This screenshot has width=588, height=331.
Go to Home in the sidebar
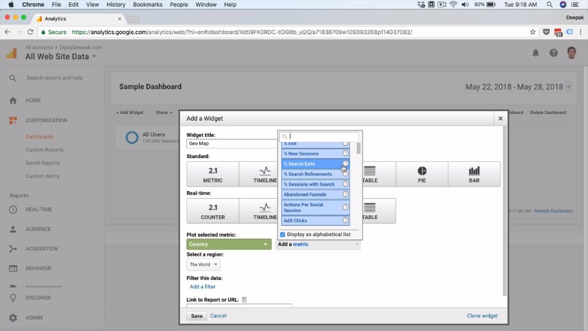click(33, 101)
